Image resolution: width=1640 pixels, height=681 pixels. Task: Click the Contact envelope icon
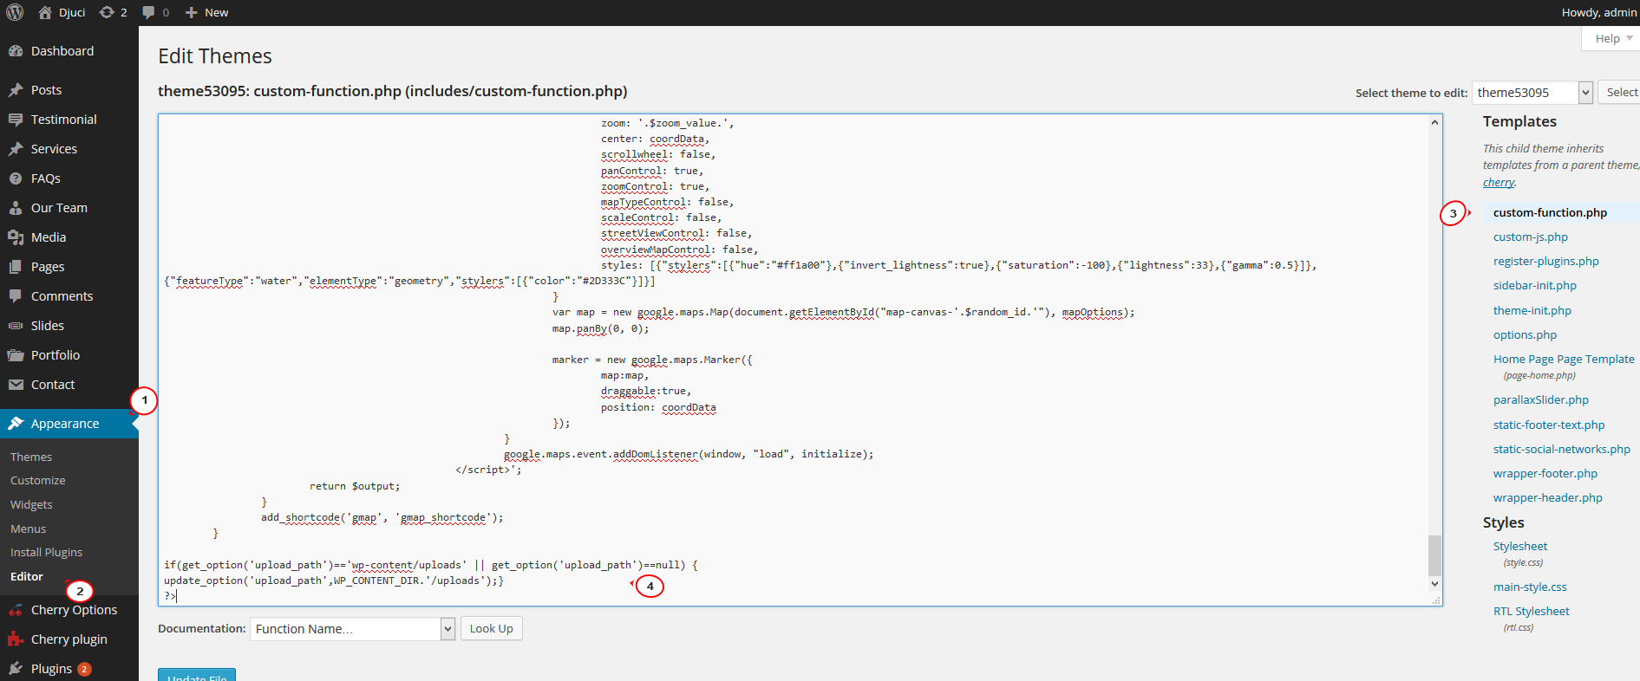pos(16,385)
